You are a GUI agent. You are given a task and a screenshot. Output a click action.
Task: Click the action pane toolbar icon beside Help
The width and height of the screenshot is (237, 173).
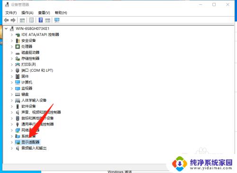(47, 20)
